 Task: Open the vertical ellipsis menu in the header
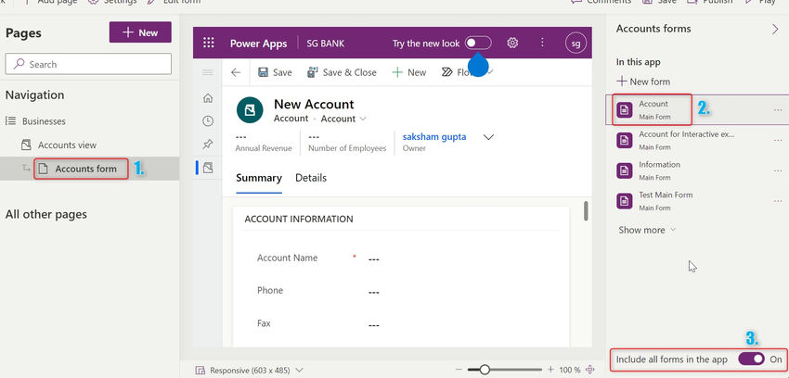[x=542, y=43]
